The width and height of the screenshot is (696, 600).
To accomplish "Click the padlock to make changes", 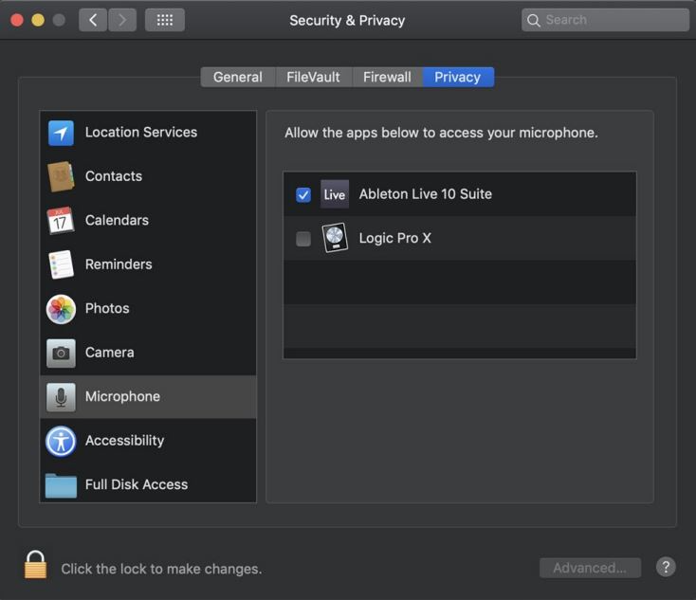I will coord(35,565).
